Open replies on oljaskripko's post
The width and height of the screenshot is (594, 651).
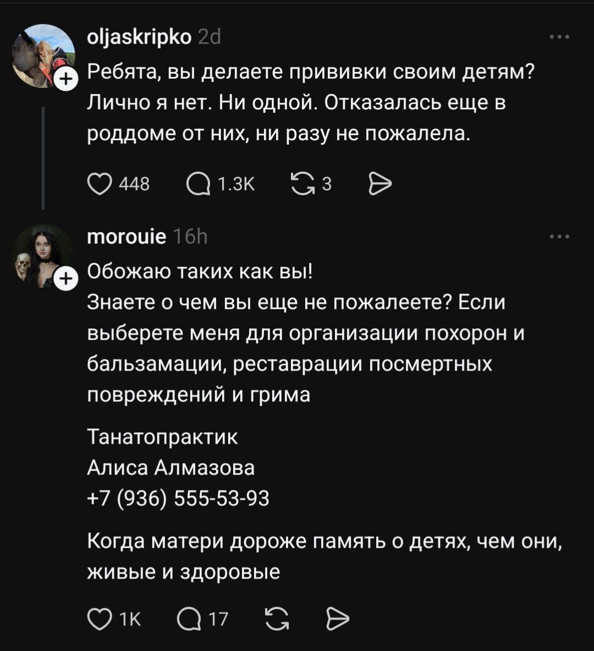click(x=197, y=184)
